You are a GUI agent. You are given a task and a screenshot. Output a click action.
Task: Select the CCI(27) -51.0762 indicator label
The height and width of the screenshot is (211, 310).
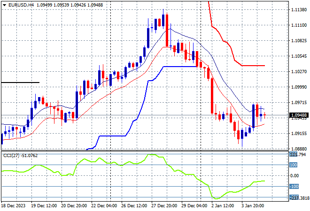20,156
